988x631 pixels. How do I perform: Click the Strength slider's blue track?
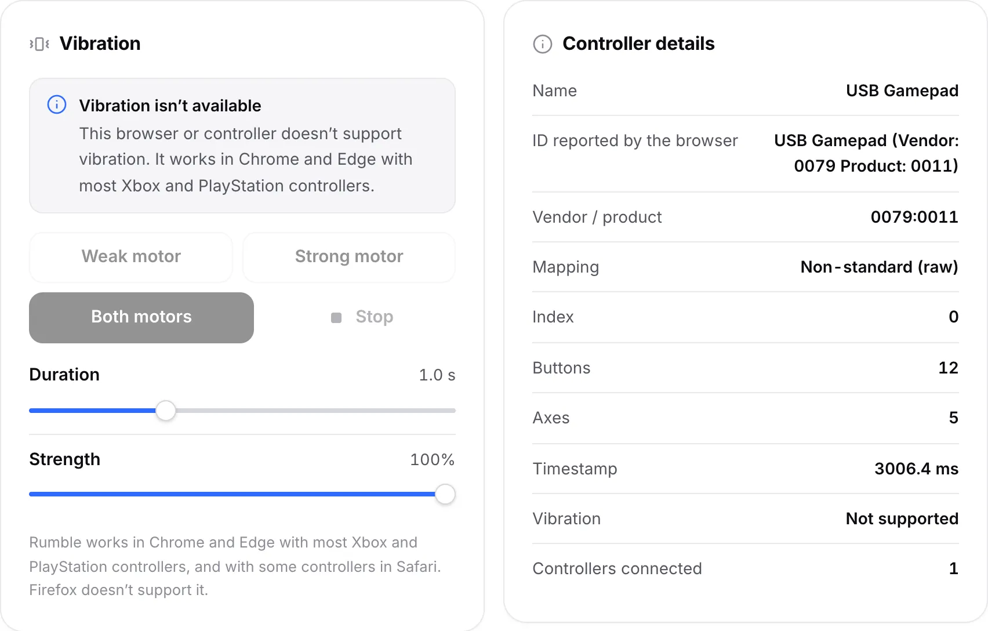tap(233, 494)
